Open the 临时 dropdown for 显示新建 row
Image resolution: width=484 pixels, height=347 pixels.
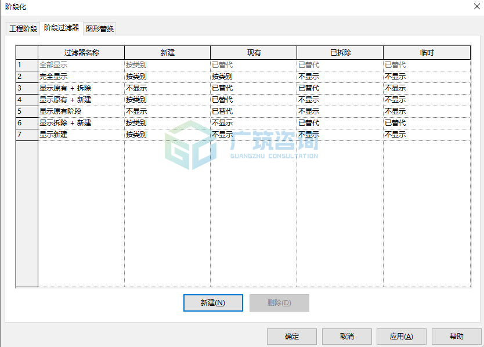coord(427,134)
